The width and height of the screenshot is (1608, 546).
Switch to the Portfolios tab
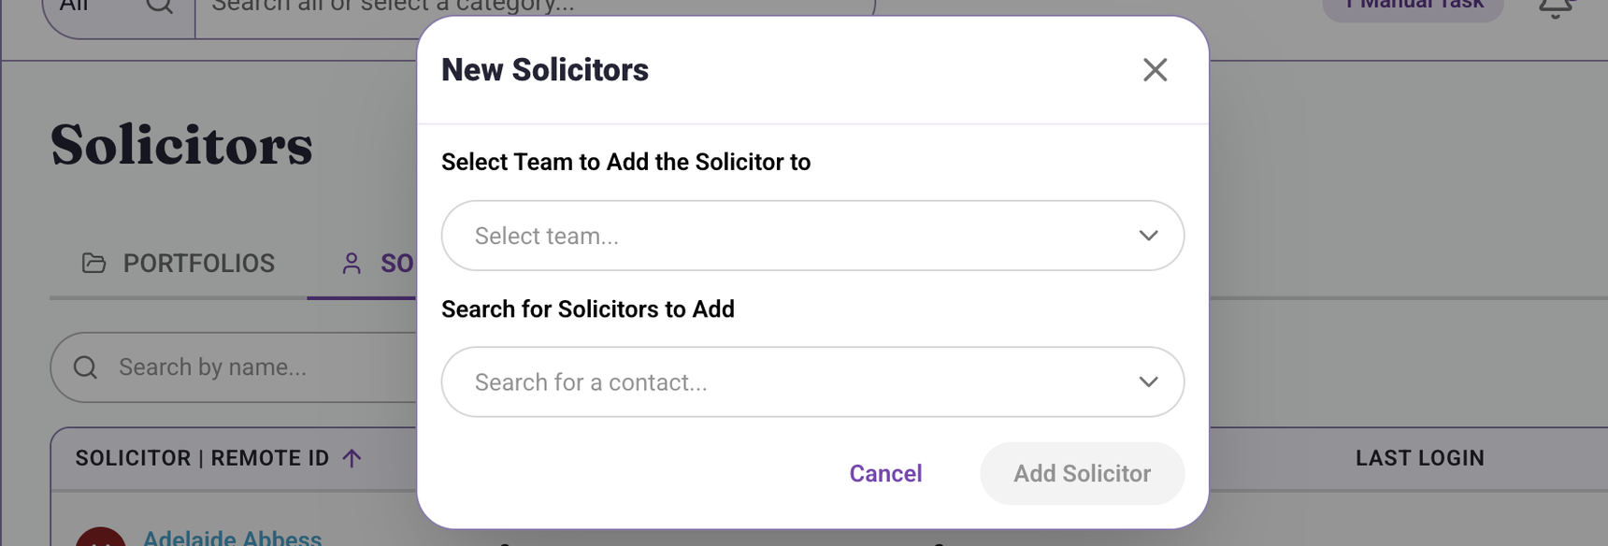pos(179,264)
